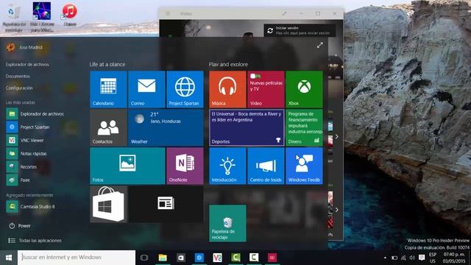Launch the Project Spartan tile
The width and height of the screenshot is (471, 265).
pyautogui.click(x=185, y=89)
